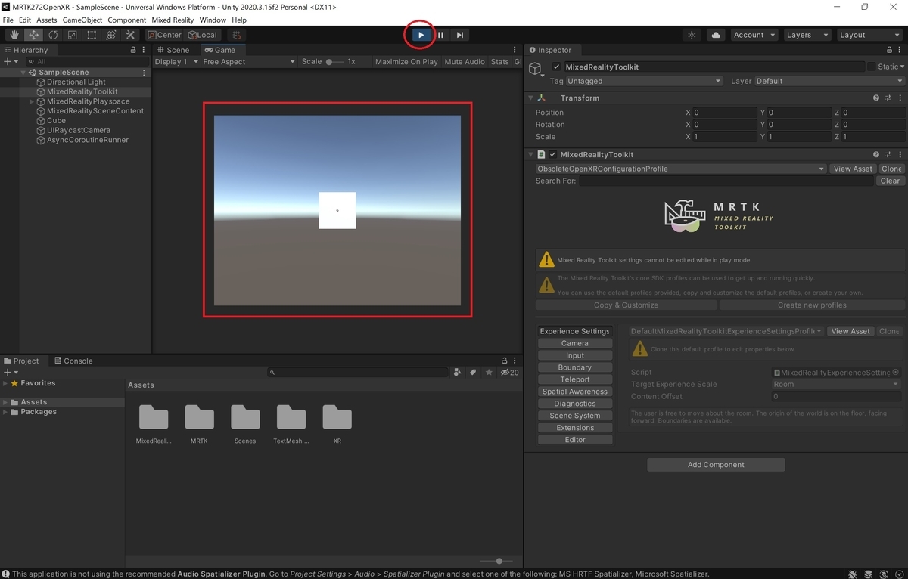Open the Assets menu
Viewport: 908px width, 579px height.
point(46,20)
